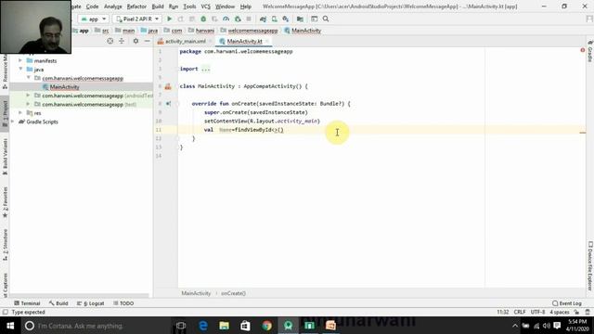This screenshot has width=594, height=334.
Task: Open the Pixel 2 API R device dropdown
Action: 137,19
